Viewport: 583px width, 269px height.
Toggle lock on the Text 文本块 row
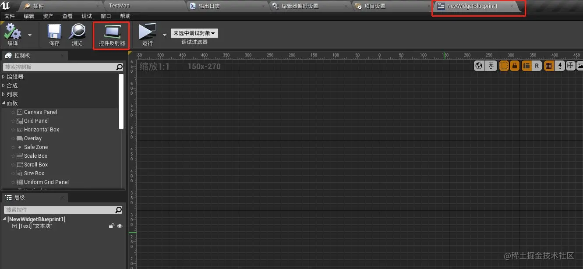(112, 226)
